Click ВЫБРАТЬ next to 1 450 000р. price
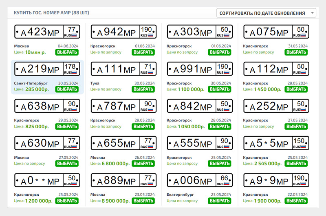Viewport: 326px width, 216px height. pos(296,89)
